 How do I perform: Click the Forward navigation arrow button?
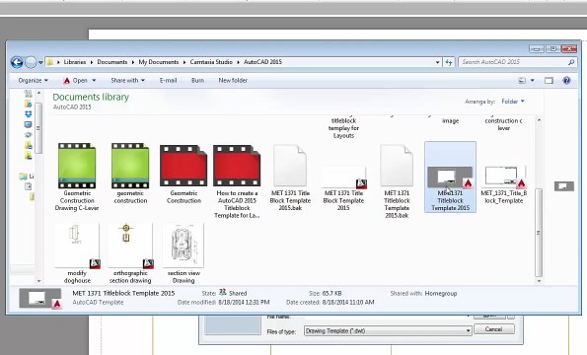point(31,62)
